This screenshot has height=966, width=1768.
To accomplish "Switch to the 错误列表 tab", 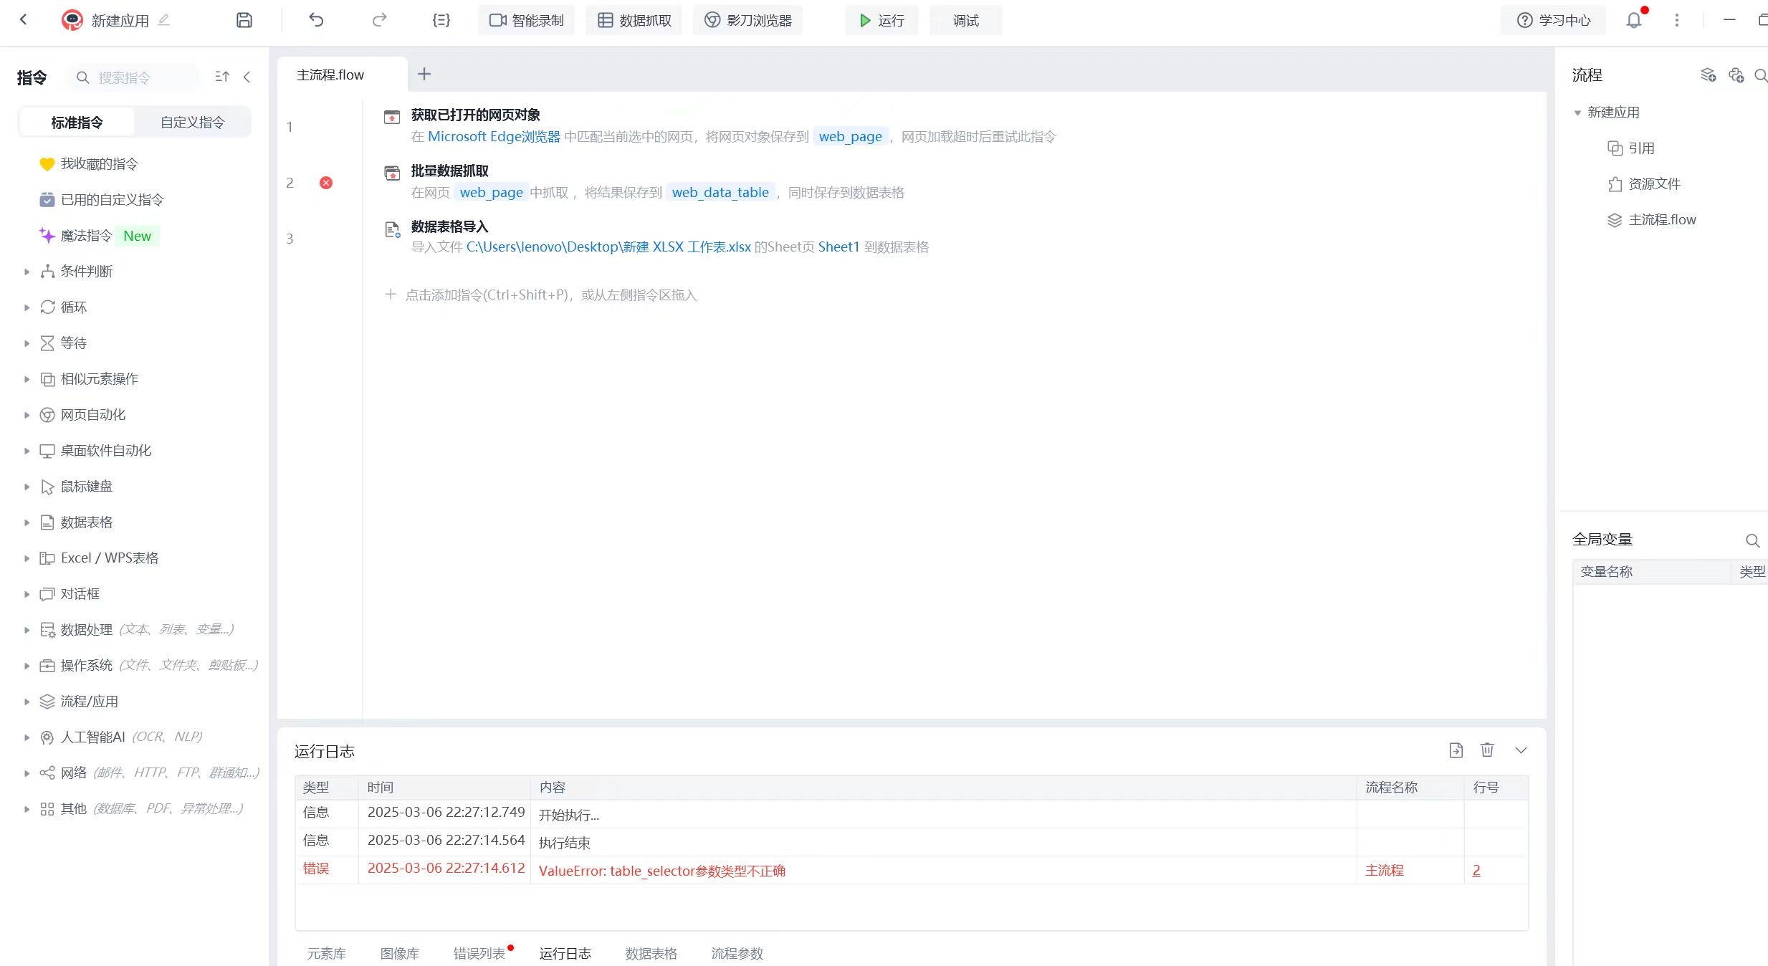I will tap(479, 953).
